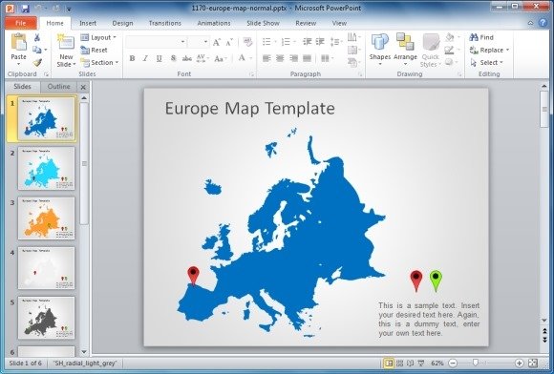
Task: Decrease font size with the small A icon
Action: [229, 43]
